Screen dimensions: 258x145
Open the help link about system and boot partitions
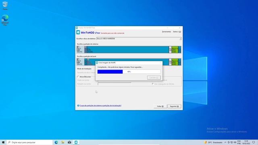coord(100,106)
